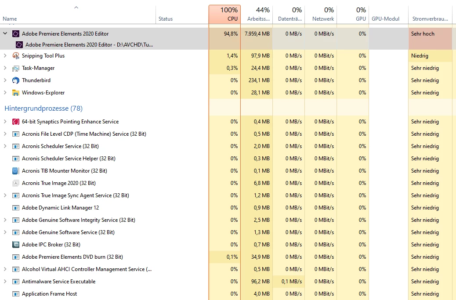Click the Acronis Scheduler Service Helper icon
The height and width of the screenshot is (300, 456).
[x=16, y=159]
